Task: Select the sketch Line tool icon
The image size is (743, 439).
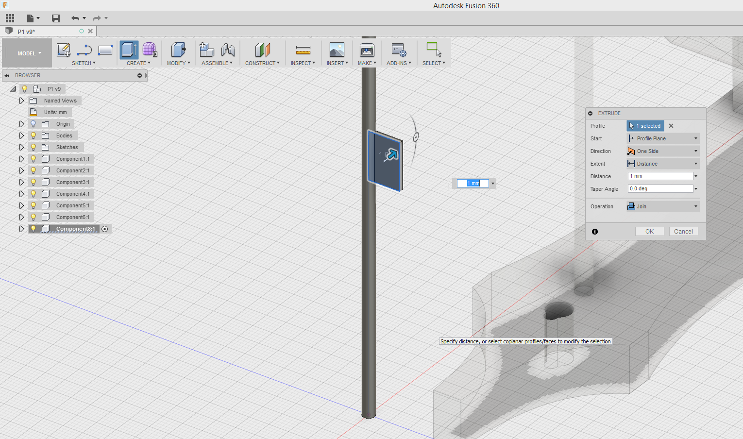Action: [84, 50]
